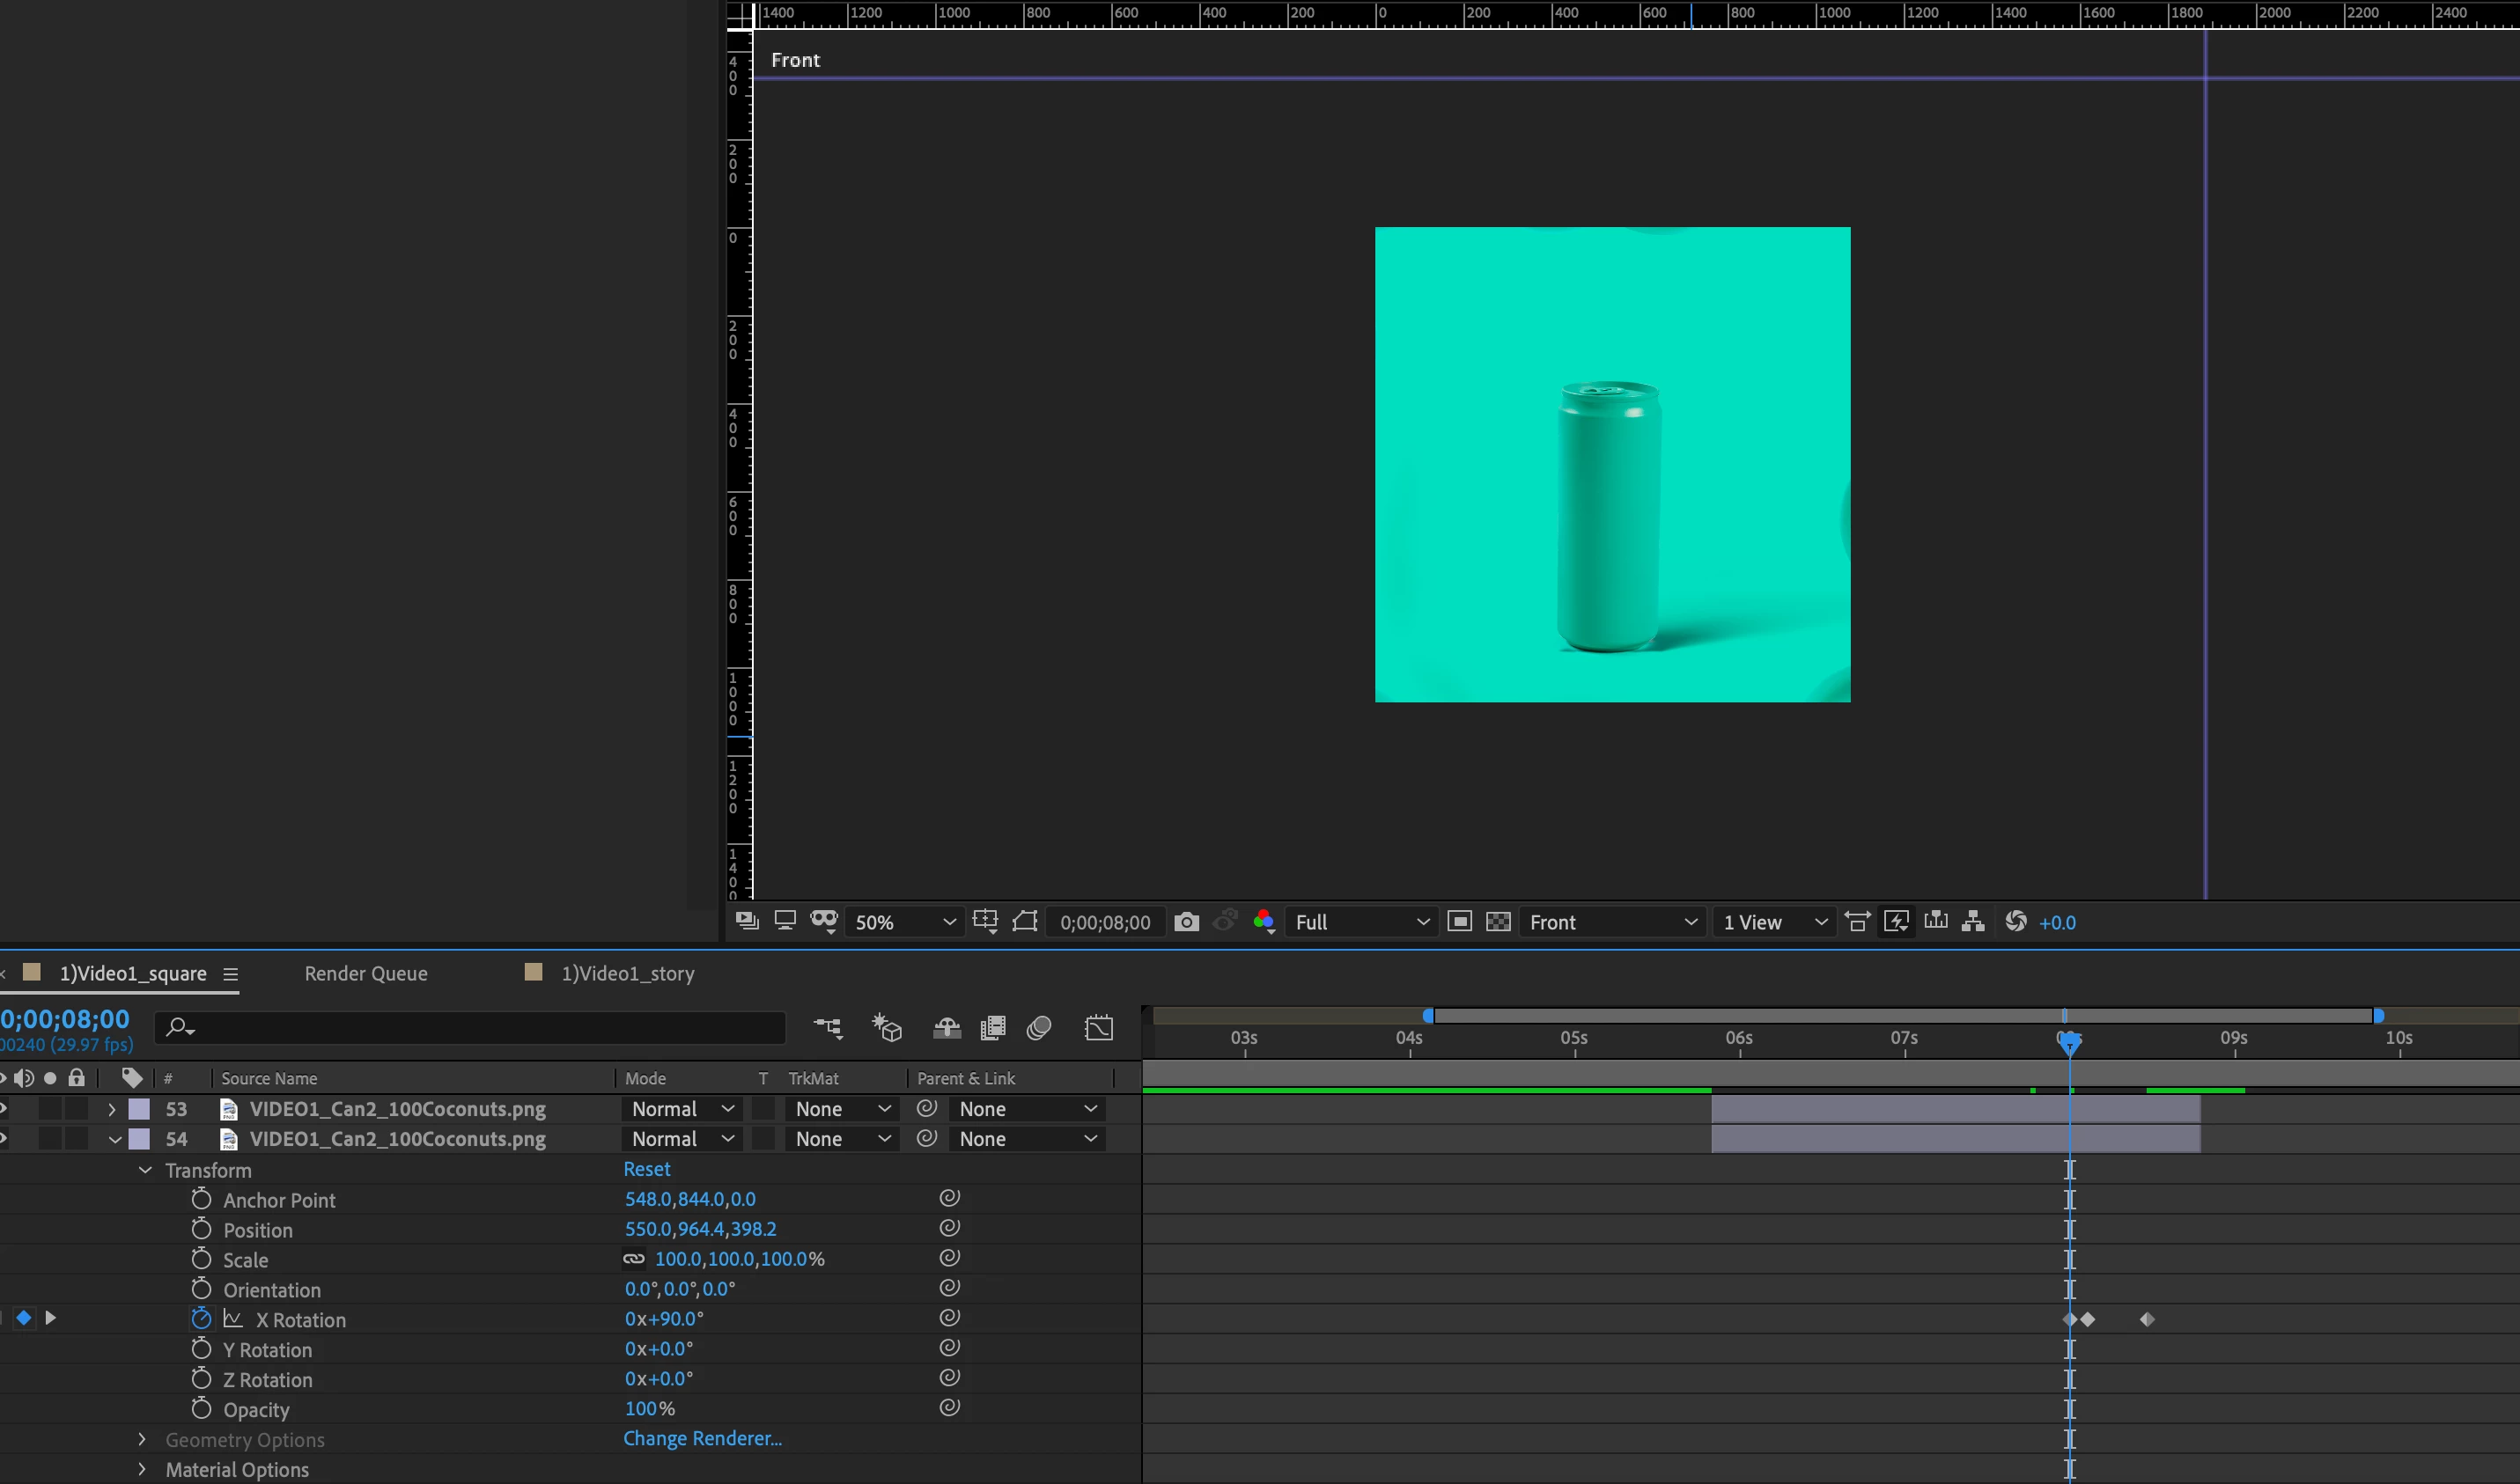Click the Transform Reset link
2520x1484 pixels.
[x=646, y=1169]
